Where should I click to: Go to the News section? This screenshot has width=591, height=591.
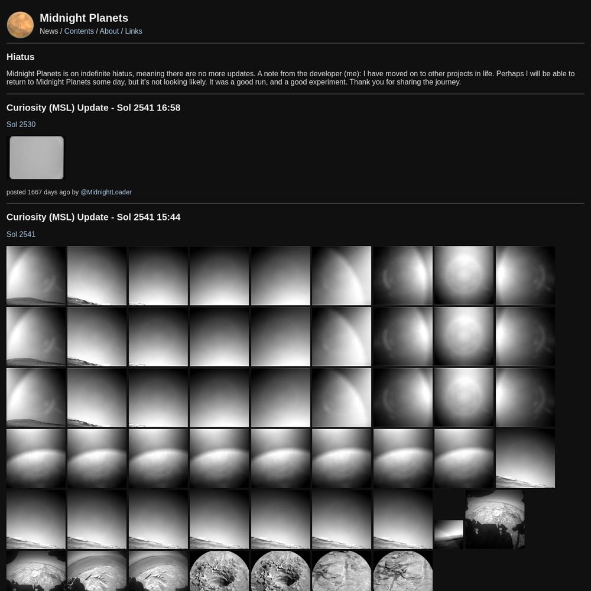(x=49, y=31)
